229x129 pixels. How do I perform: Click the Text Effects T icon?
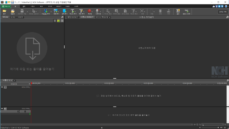133,11
